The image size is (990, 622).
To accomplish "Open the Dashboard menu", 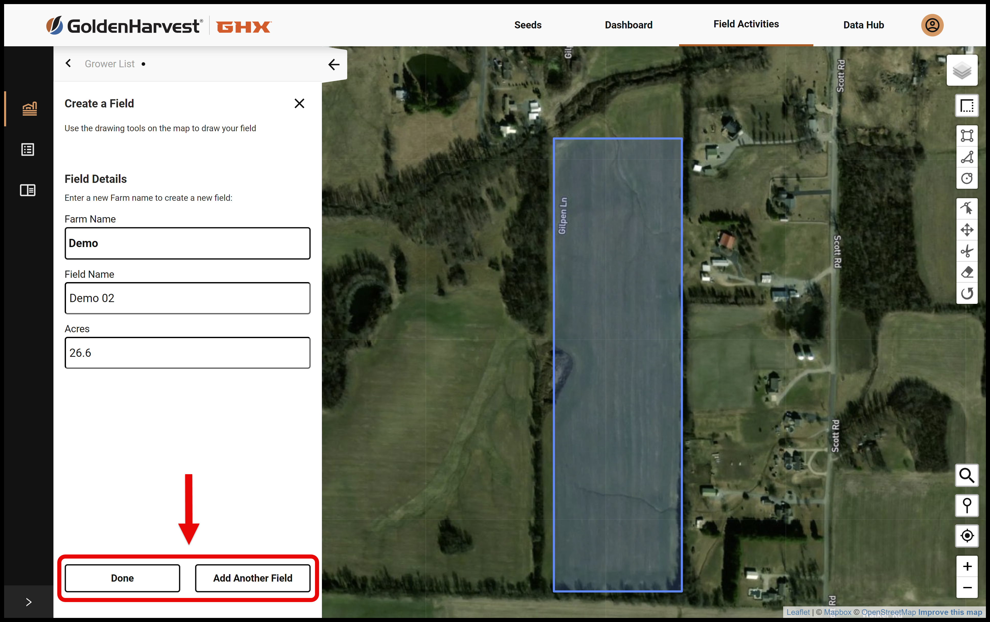I will click(628, 25).
